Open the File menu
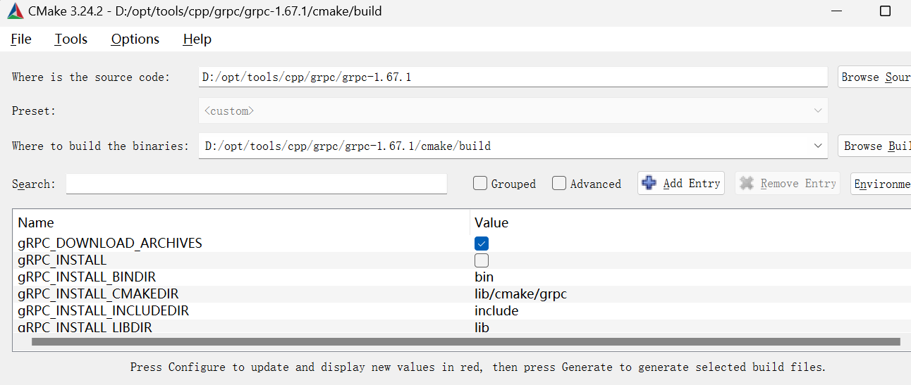The image size is (911, 385). (x=21, y=39)
